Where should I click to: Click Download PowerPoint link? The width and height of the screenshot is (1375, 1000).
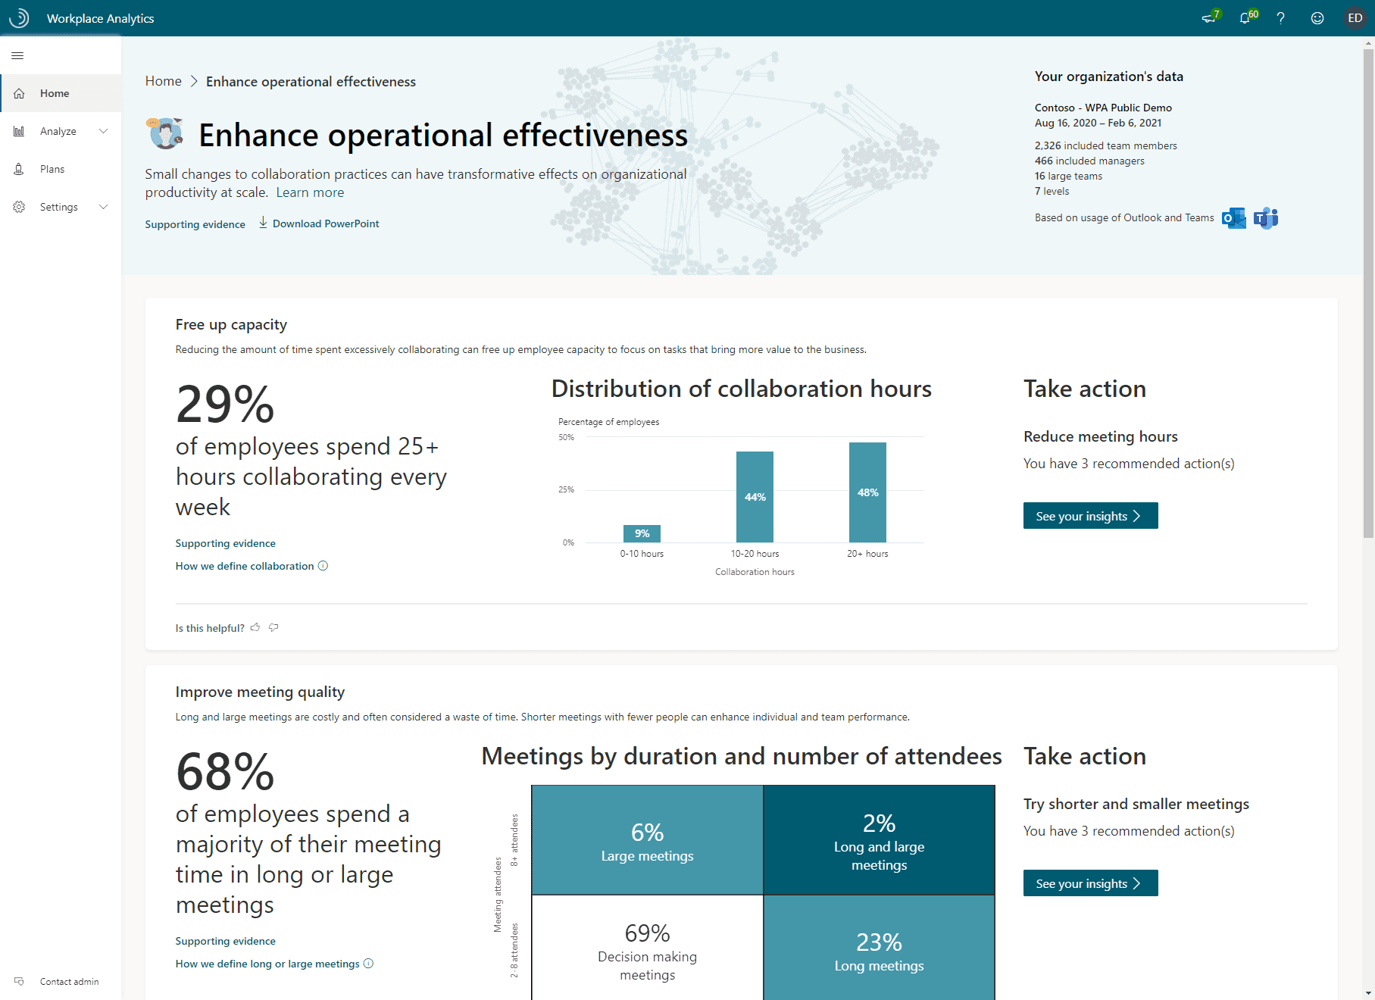coord(326,223)
